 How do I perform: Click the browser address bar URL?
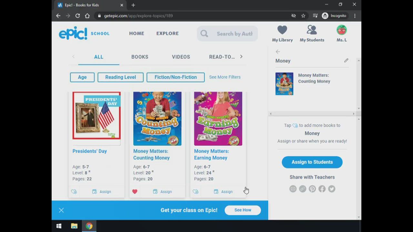tap(138, 15)
